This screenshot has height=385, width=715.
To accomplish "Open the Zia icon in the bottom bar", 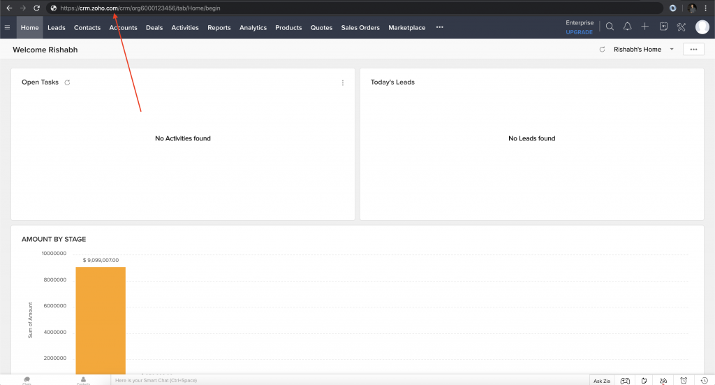I will click(x=663, y=380).
